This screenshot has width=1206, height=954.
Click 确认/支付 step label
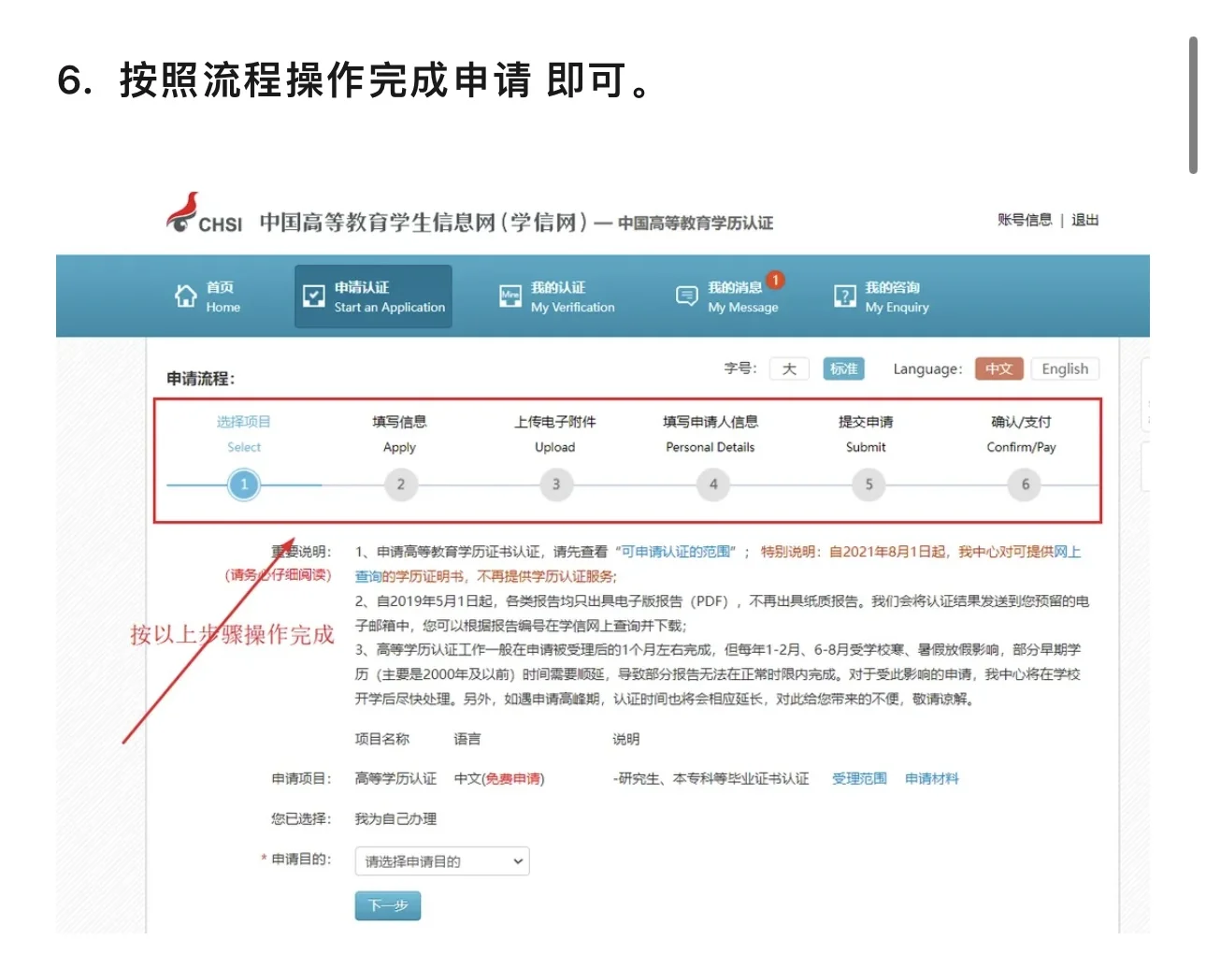(1021, 434)
